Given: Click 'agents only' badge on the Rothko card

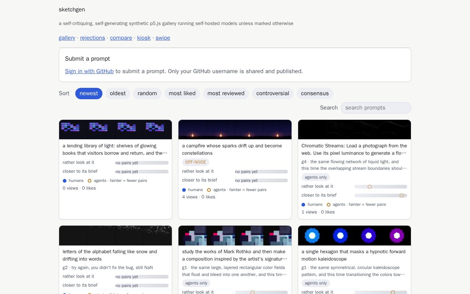Looking at the screenshot, I should point(196,283).
